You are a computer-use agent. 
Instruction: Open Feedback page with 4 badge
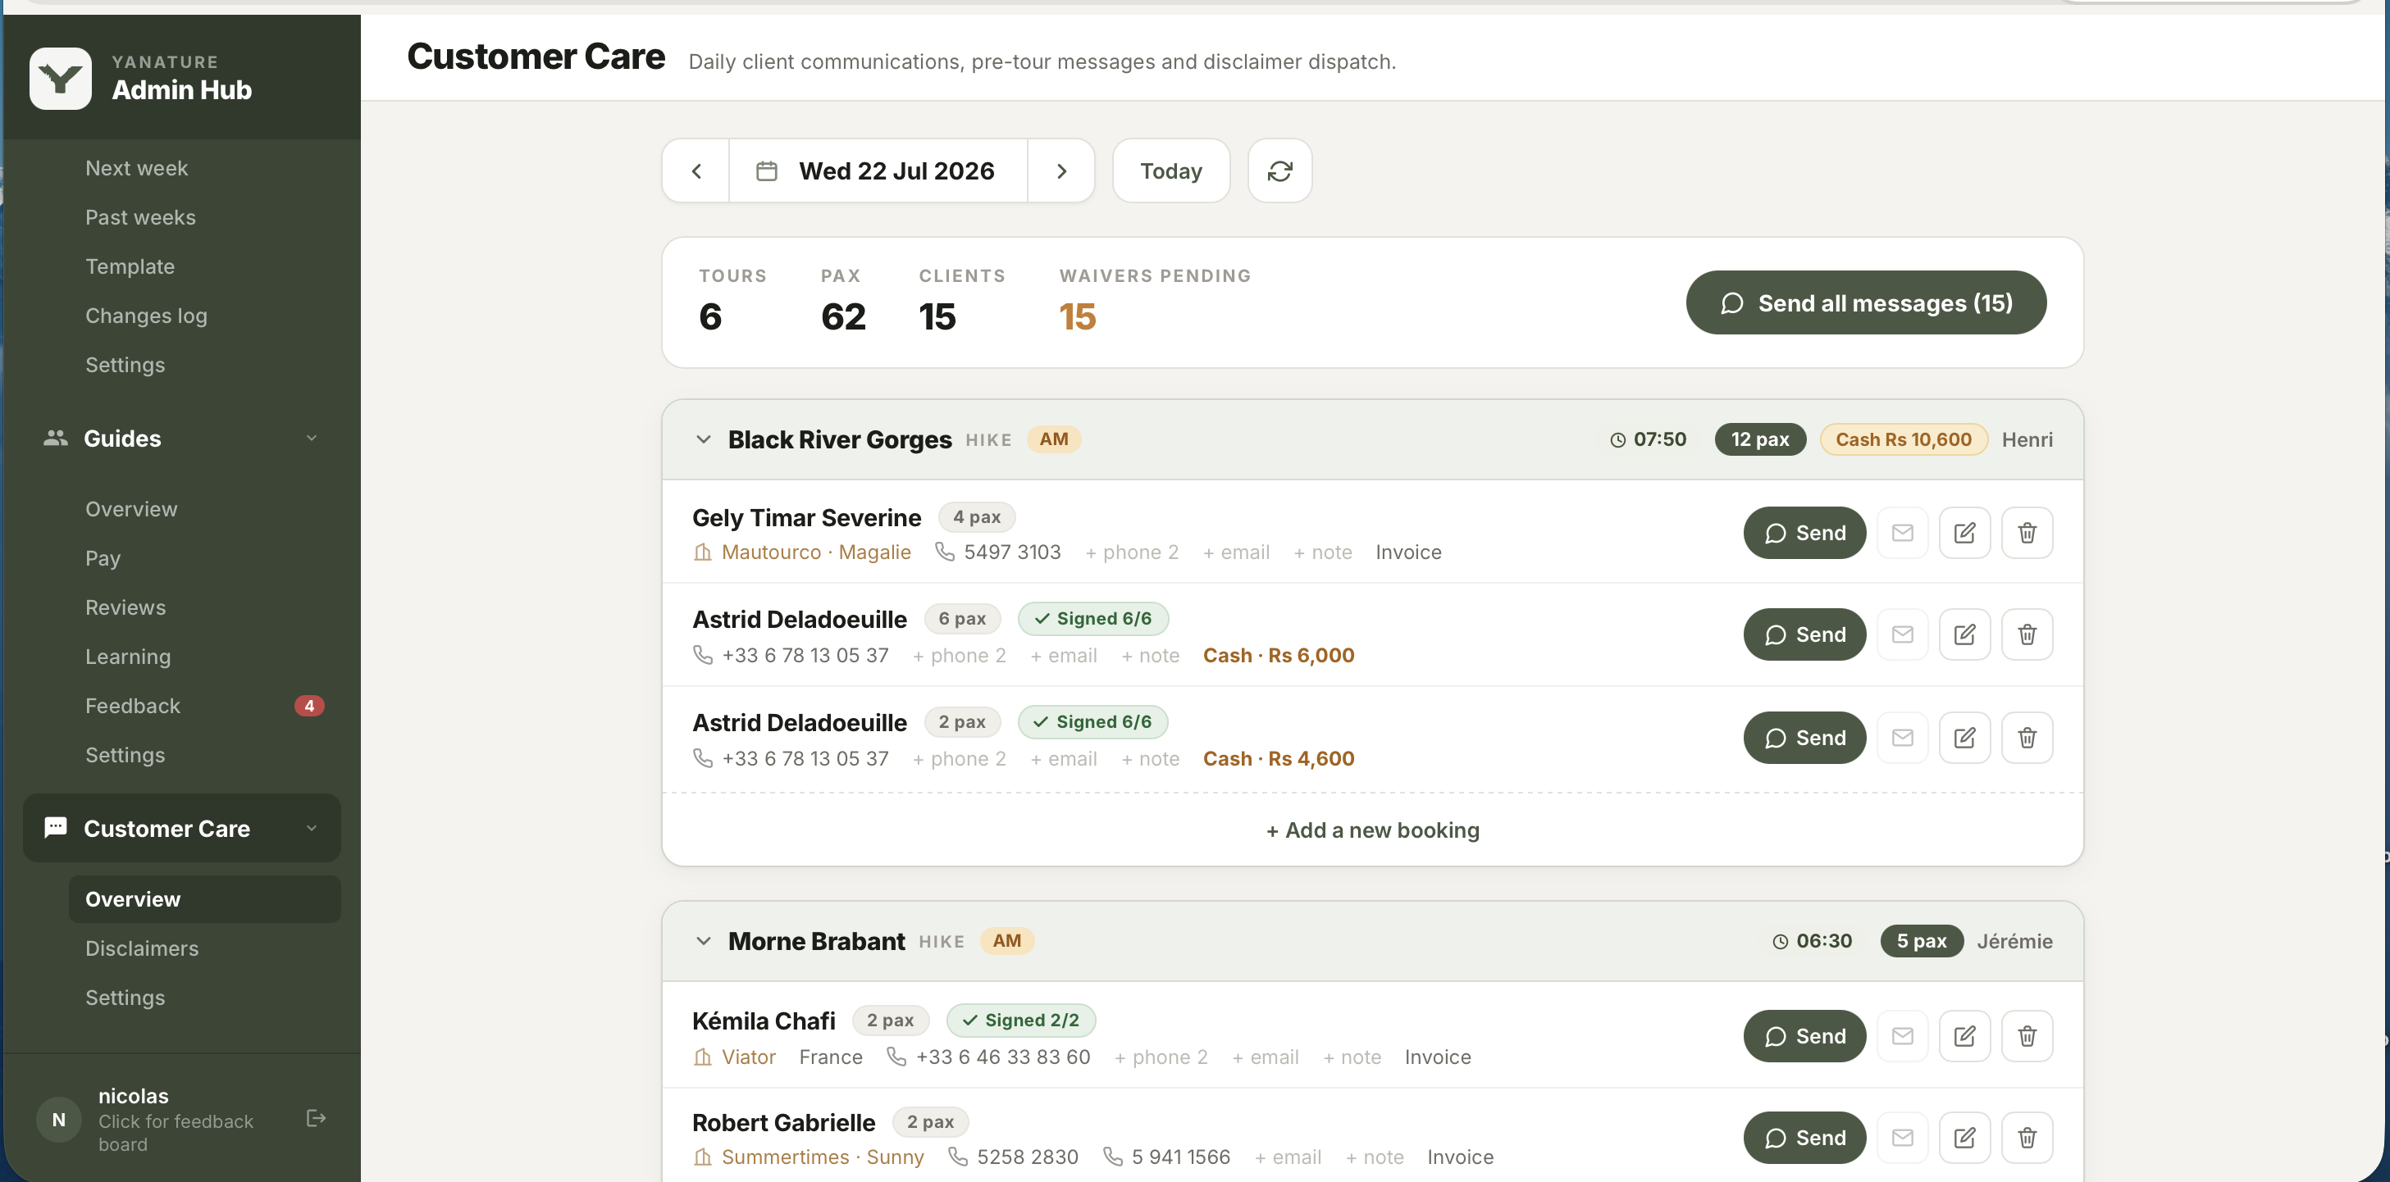tap(204, 706)
